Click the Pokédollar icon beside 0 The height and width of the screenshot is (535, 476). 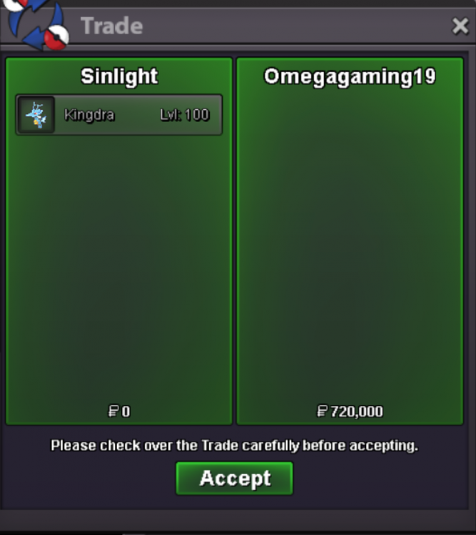click(113, 411)
